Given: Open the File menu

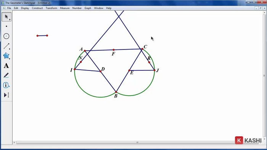Looking at the screenshot, I should point(9,8).
